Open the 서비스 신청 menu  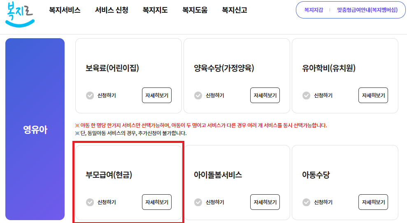pos(112,10)
